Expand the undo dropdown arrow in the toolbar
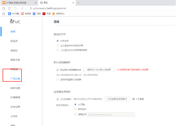Screen dimensions: 179x126 (18, 8)
